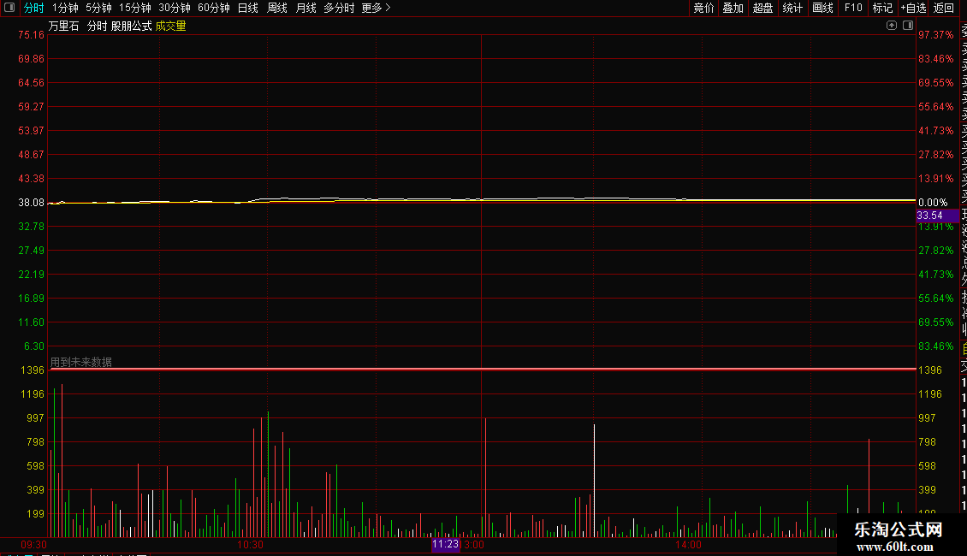Image resolution: width=967 pixels, height=556 pixels.
Task: Activate the 画线 drawing tool
Action: [822, 8]
